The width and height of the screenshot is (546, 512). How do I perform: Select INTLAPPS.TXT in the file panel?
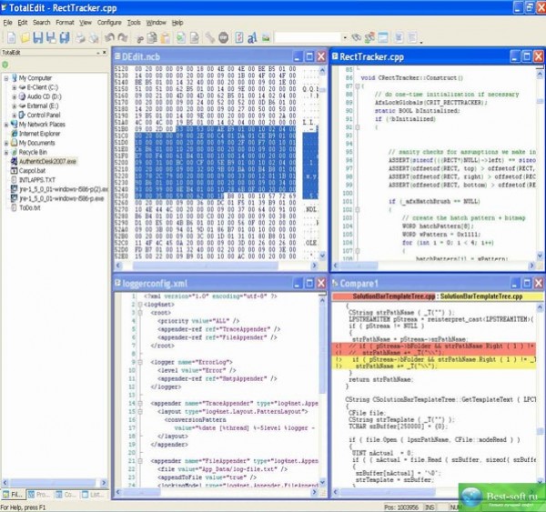pos(36,178)
